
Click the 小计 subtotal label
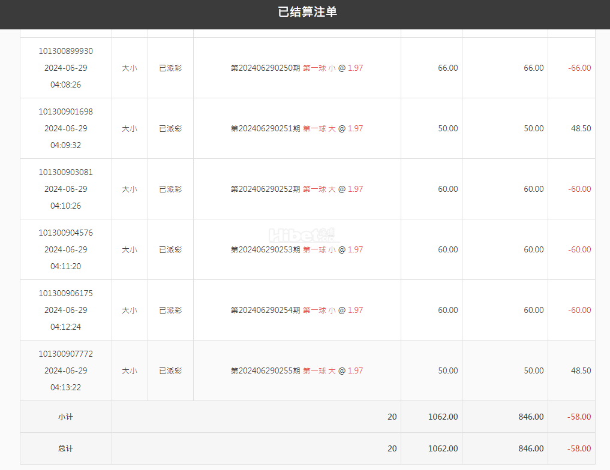[66, 417]
